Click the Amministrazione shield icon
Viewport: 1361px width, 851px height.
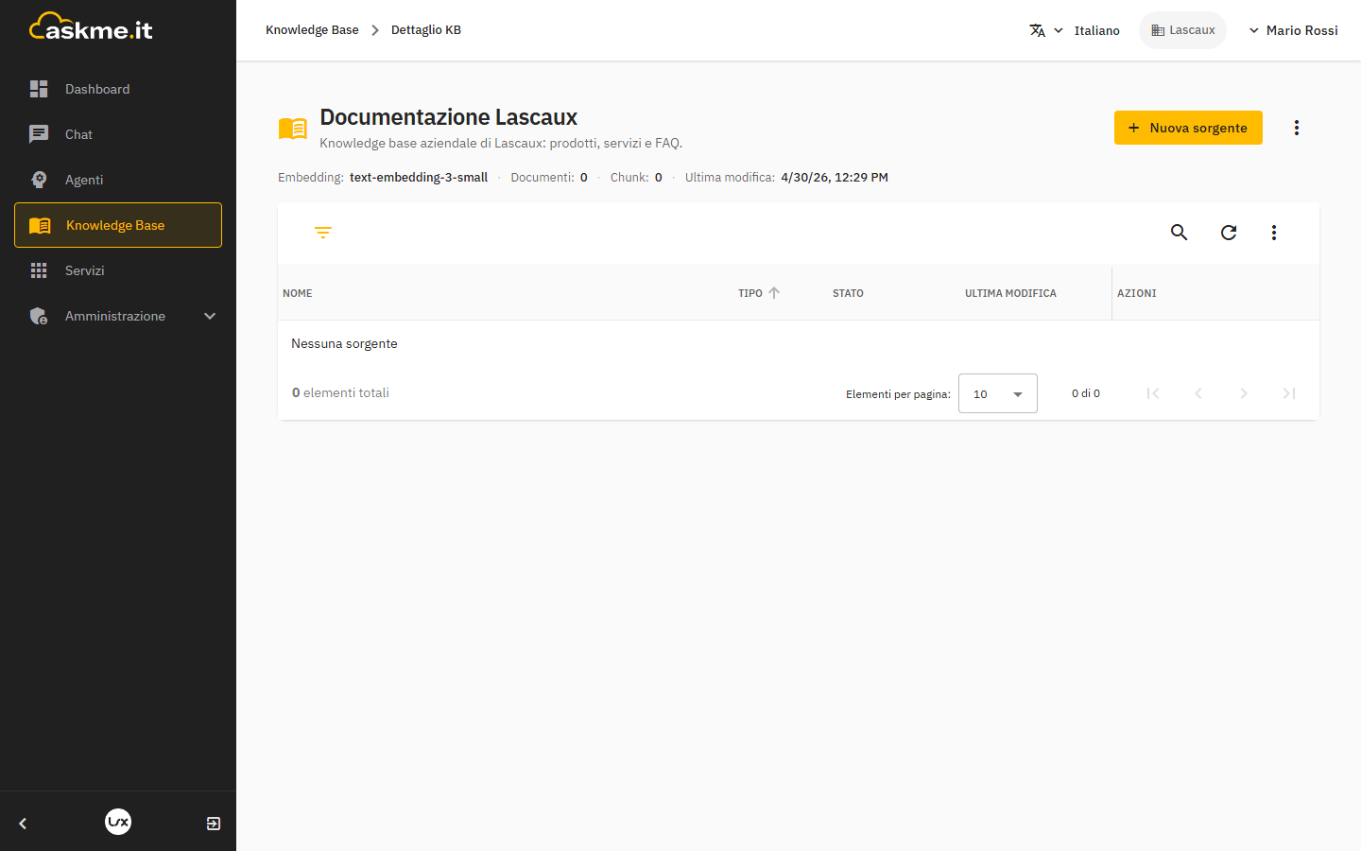pyautogui.click(x=39, y=316)
